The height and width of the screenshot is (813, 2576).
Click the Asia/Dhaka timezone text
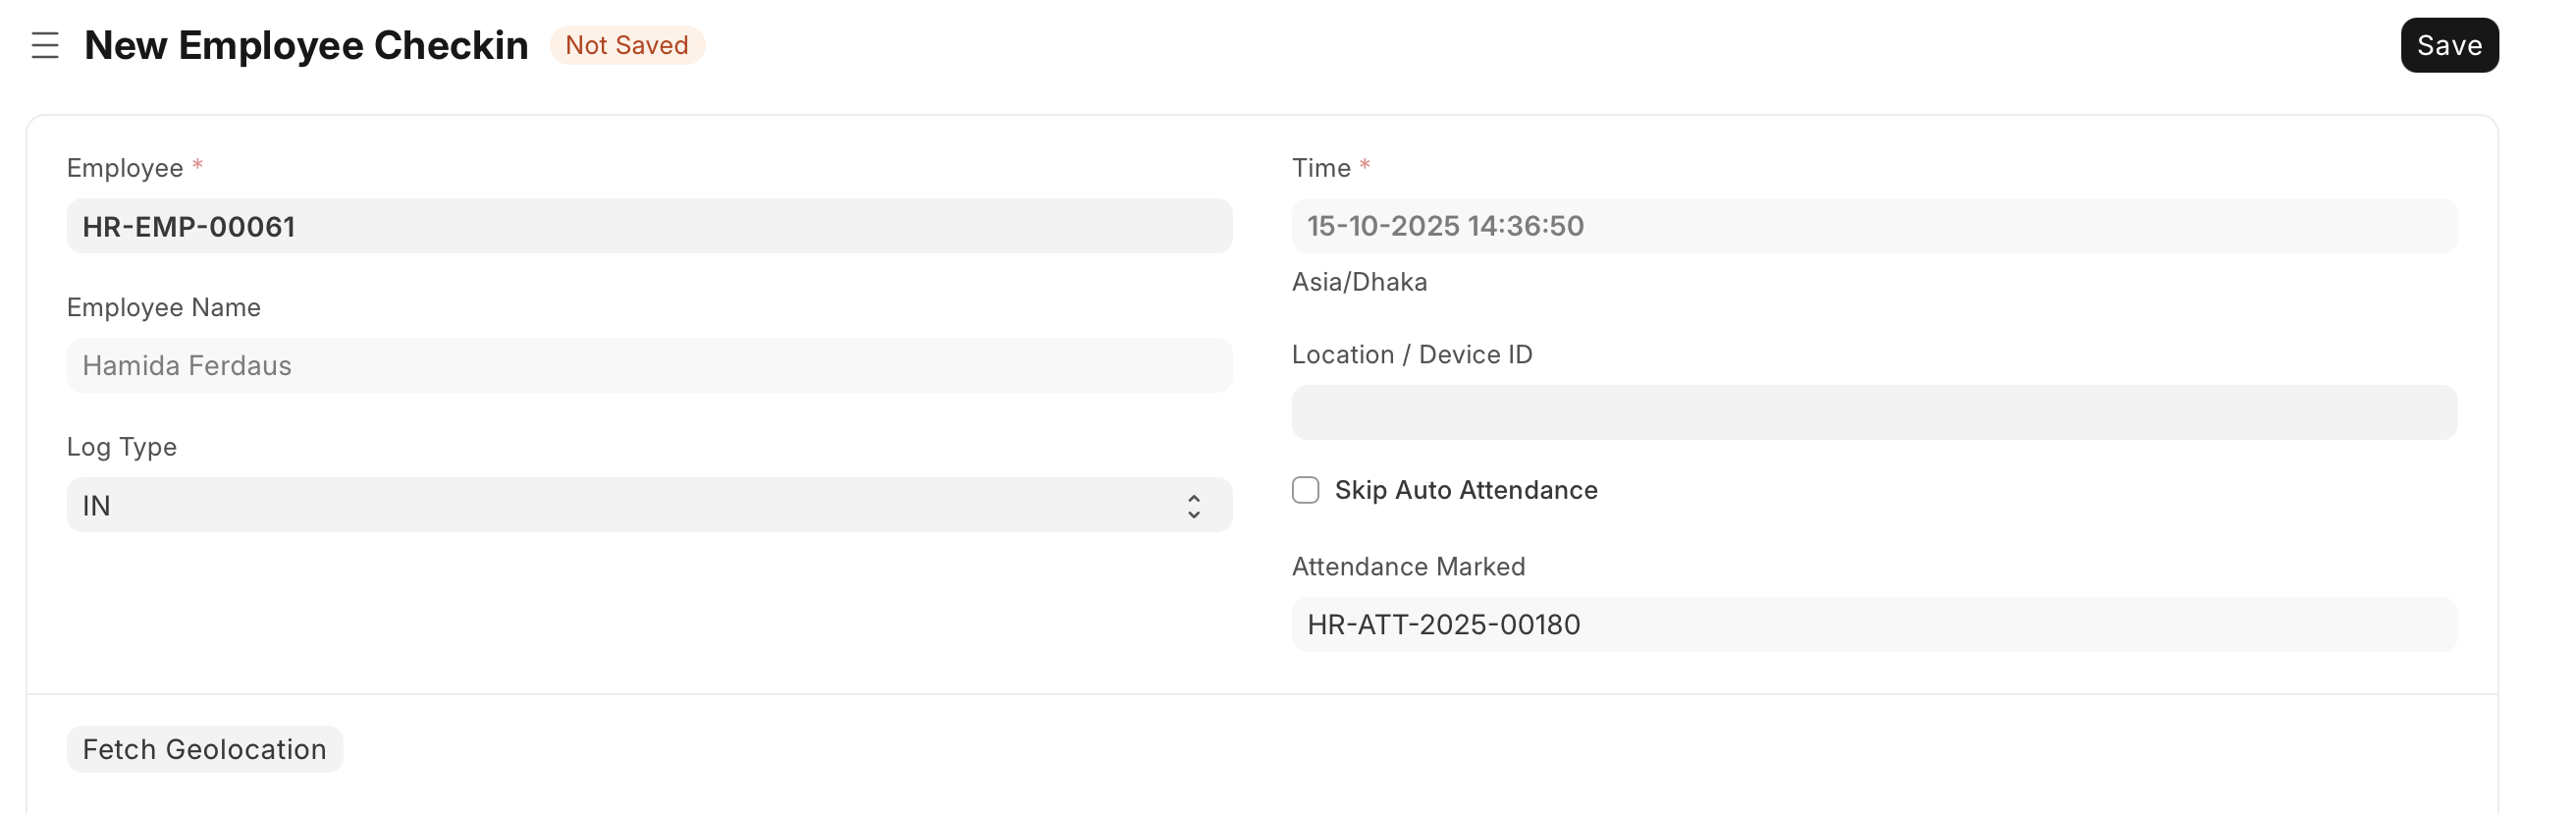tap(1359, 282)
